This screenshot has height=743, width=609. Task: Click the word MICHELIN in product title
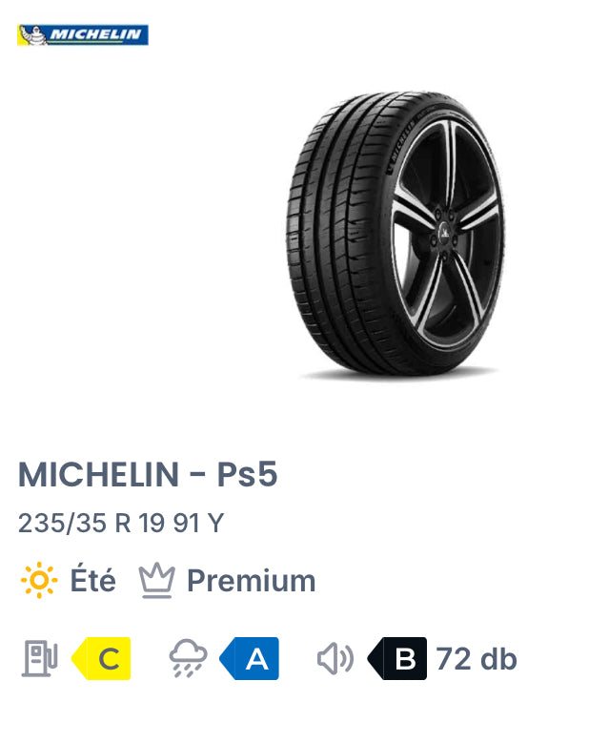tap(99, 475)
